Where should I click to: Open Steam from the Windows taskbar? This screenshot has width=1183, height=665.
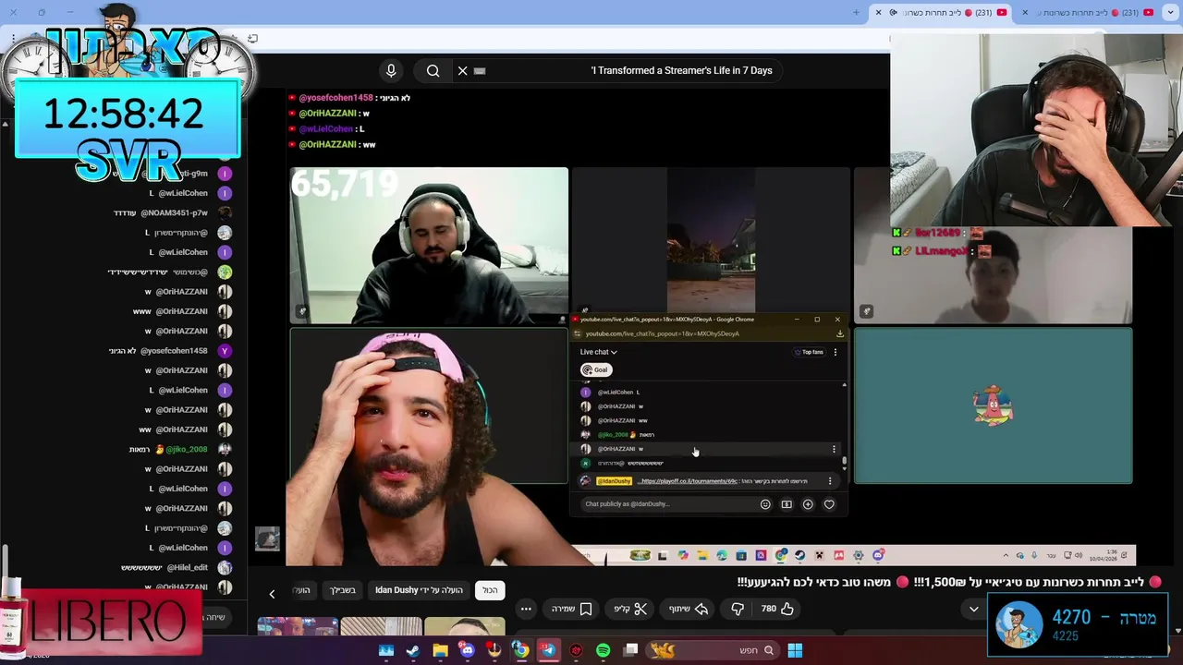coord(413,650)
